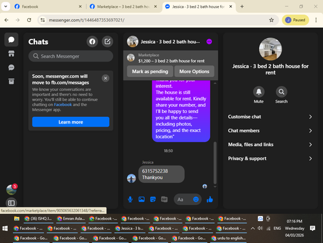Viewport: 323px width, 243px height.
Task: Click the profile avatar with red badge
Action: [x=12, y=189]
